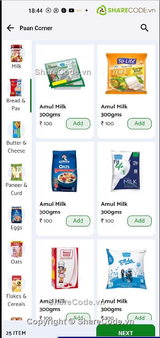
Task: Open the Amul Gold carton image
Action: coord(65,268)
